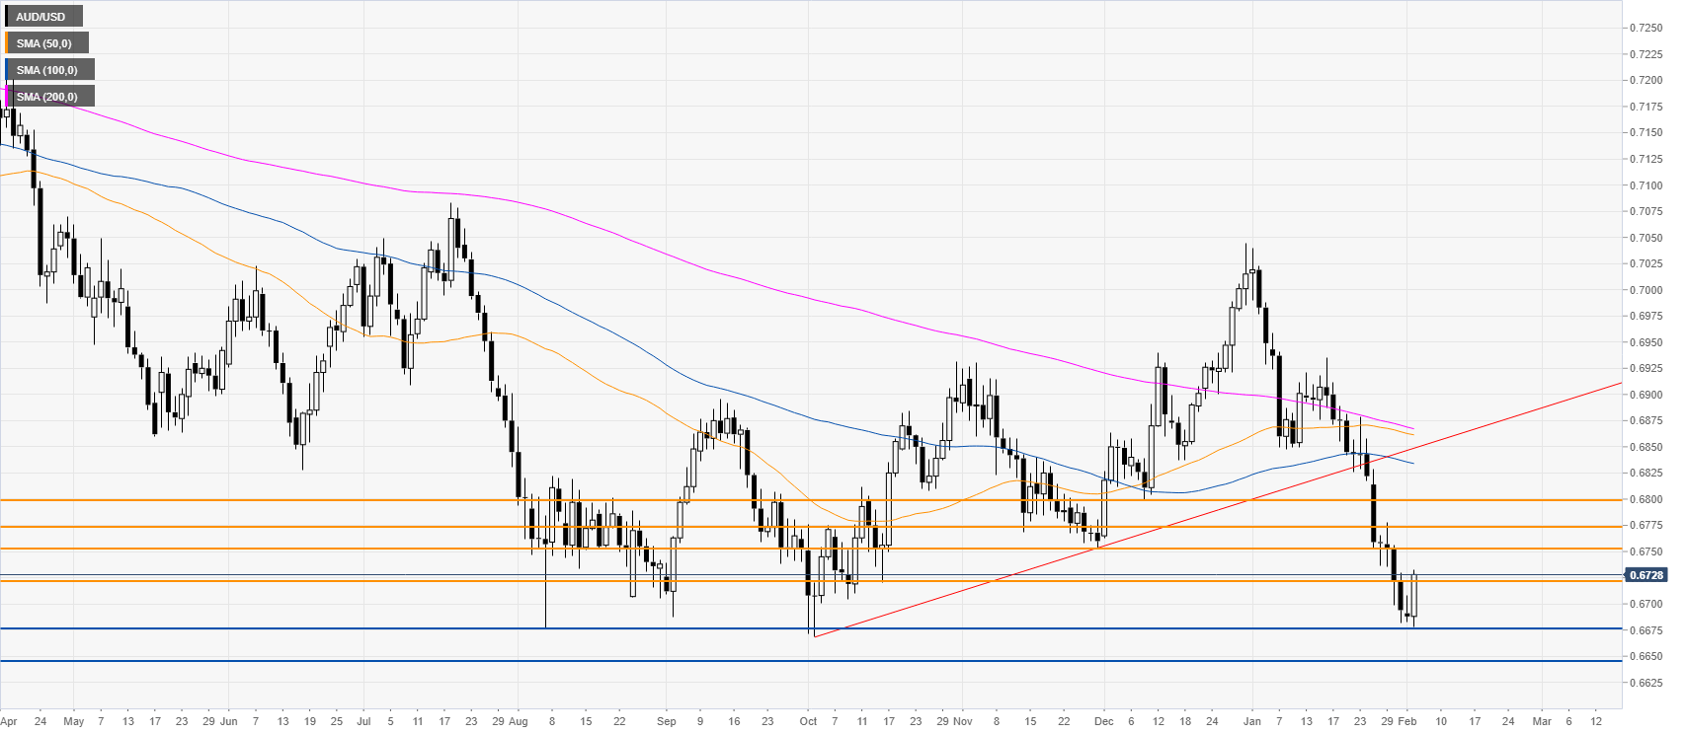Click the 0.7200 price axis label
1686x734 pixels.
click(x=1646, y=80)
